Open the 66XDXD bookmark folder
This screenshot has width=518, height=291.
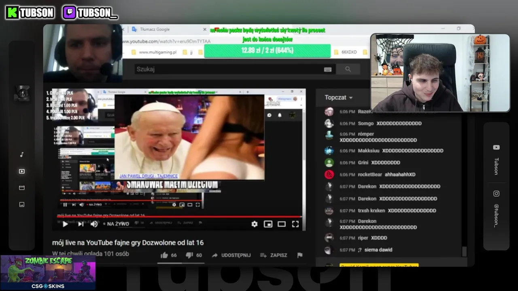345,52
